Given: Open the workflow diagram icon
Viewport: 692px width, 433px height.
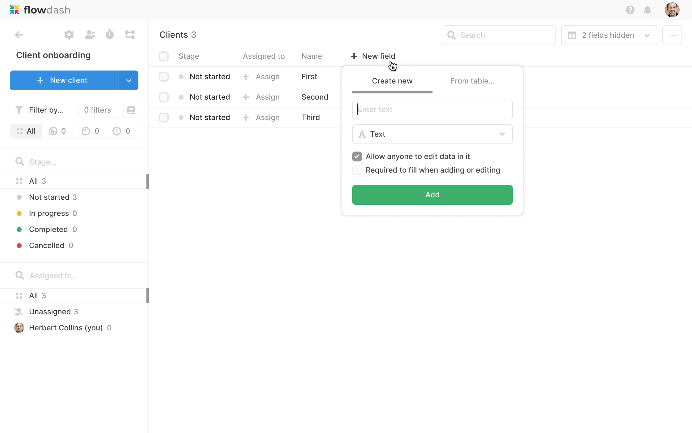Looking at the screenshot, I should pos(130,35).
